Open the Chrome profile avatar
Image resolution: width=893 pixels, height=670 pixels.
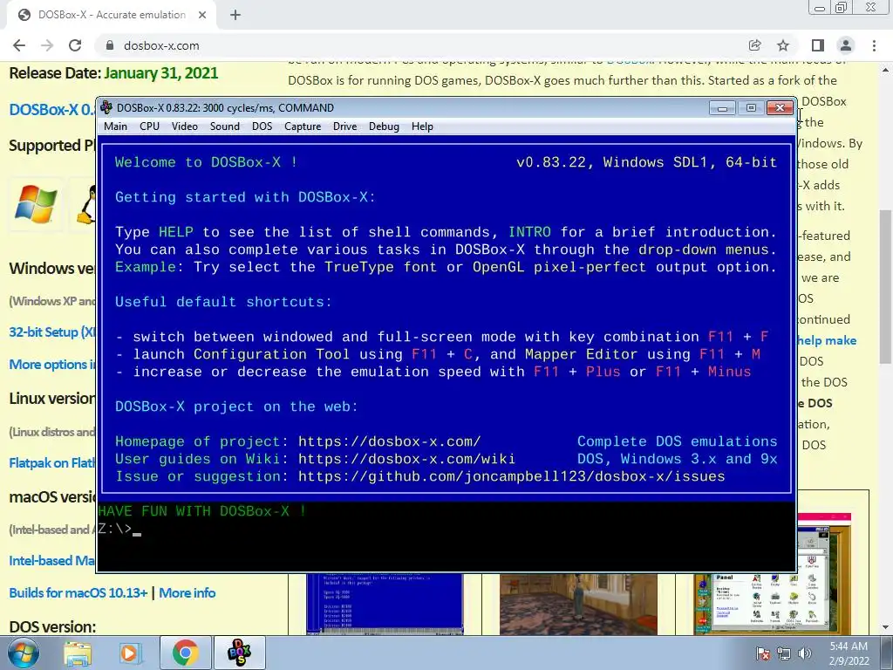(846, 45)
